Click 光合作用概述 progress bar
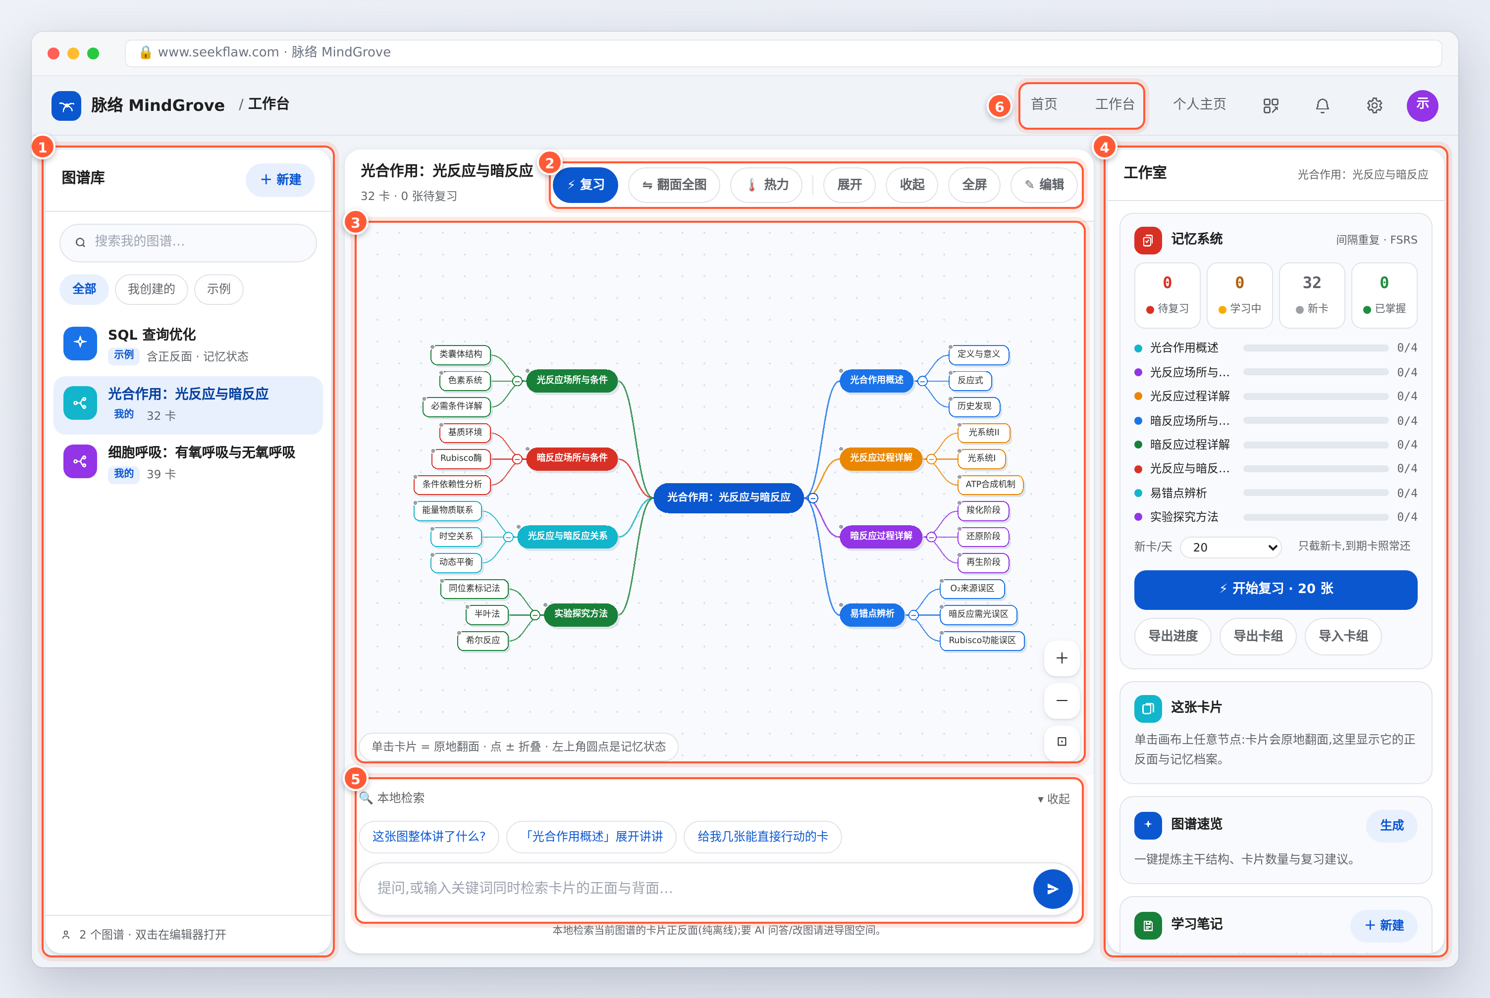Image resolution: width=1490 pixels, height=998 pixels. pos(1316,348)
